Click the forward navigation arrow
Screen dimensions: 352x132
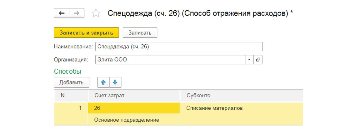click(77, 13)
